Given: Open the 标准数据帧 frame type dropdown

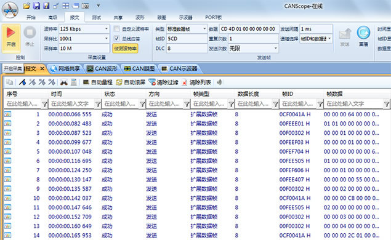Looking at the screenshot, I should coord(204,29).
